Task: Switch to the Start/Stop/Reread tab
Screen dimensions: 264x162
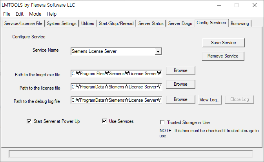Action: [x=116, y=23]
